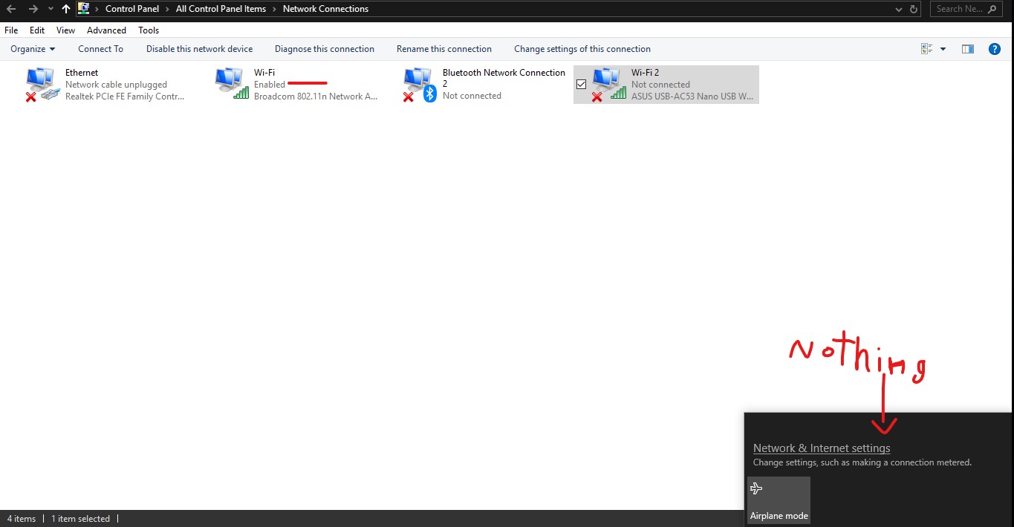Click Diagnose this connection
Image resolution: width=1014 pixels, height=527 pixels.
coord(325,49)
